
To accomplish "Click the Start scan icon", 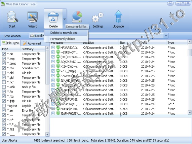I will tap(12, 17).
